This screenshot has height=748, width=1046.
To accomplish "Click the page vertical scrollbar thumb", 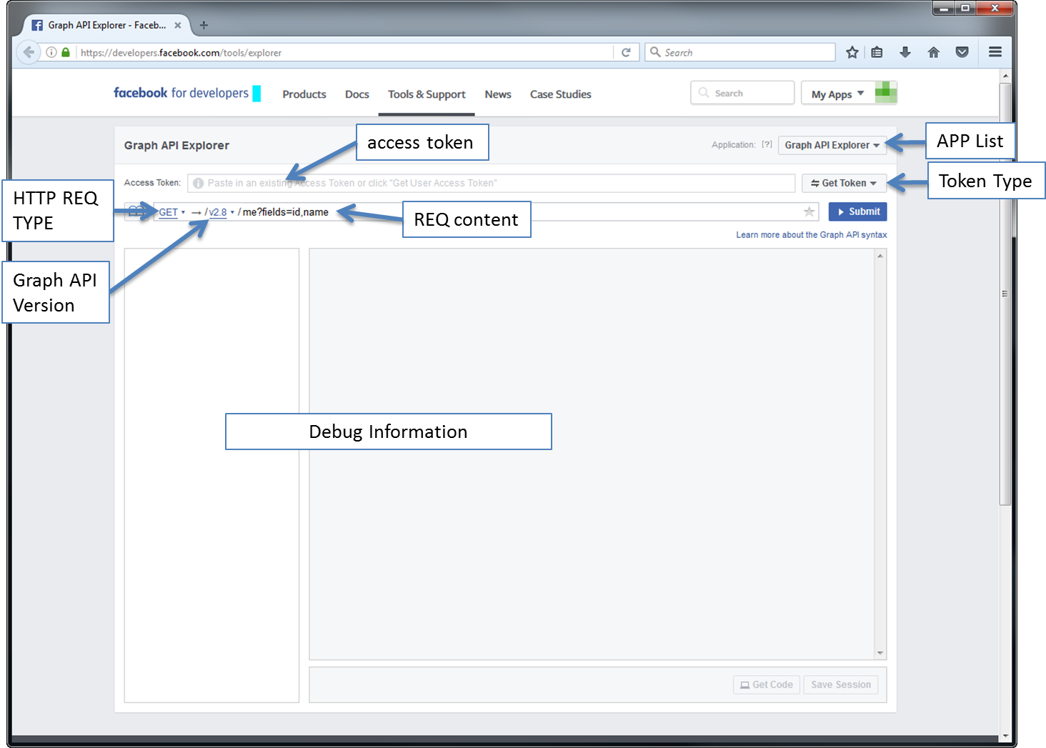I will (1005, 293).
